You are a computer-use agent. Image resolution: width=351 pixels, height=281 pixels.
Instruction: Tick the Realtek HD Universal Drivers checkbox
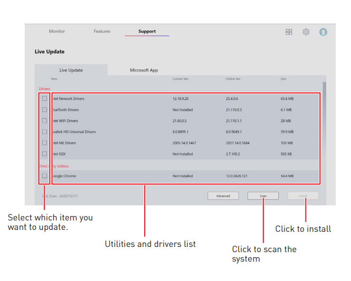pyautogui.click(x=45, y=132)
